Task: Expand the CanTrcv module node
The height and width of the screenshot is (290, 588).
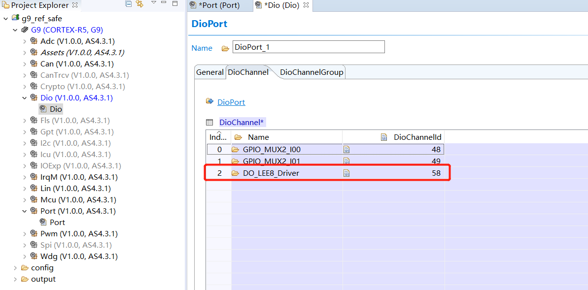Action: [25, 75]
